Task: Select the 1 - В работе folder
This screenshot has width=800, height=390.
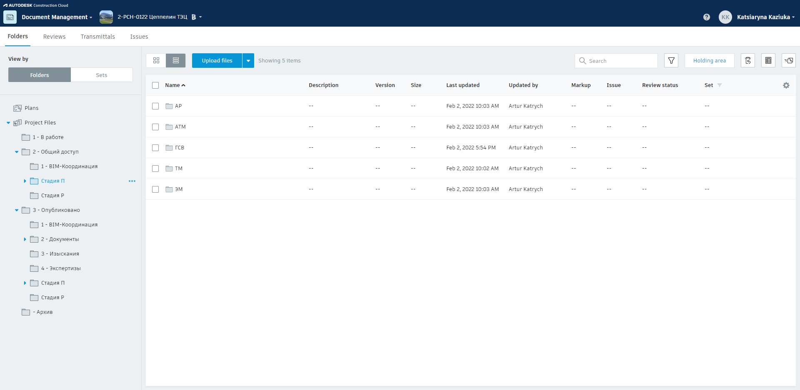Action: (x=48, y=137)
